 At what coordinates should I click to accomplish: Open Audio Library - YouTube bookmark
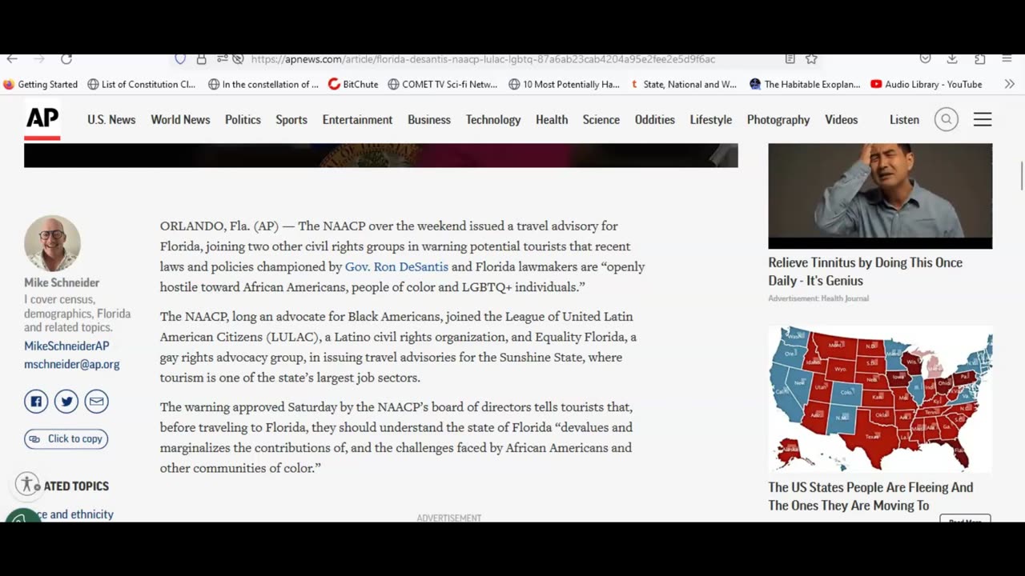tap(927, 84)
